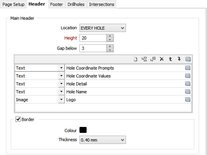Click the Gap below input field showing 3
This screenshot has height=155, width=207.
93,48
